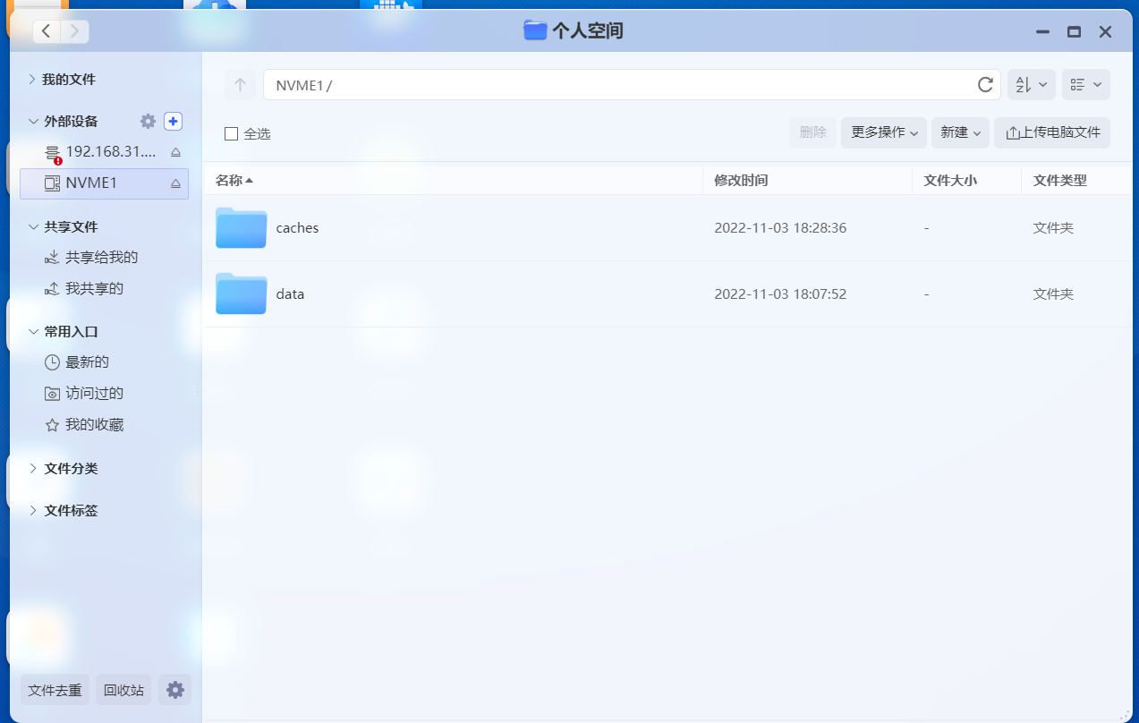
Task: Open 我共享的 shared files
Action: (x=94, y=289)
